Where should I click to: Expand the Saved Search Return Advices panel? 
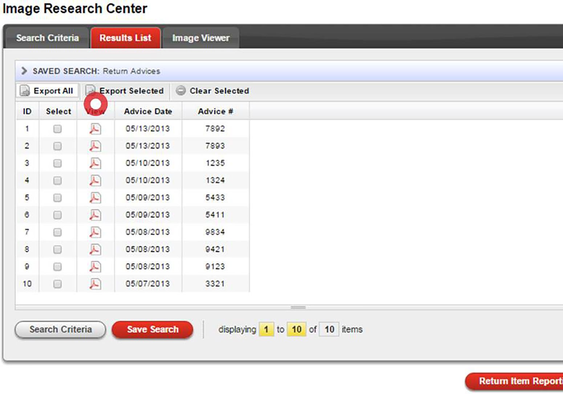(x=24, y=71)
